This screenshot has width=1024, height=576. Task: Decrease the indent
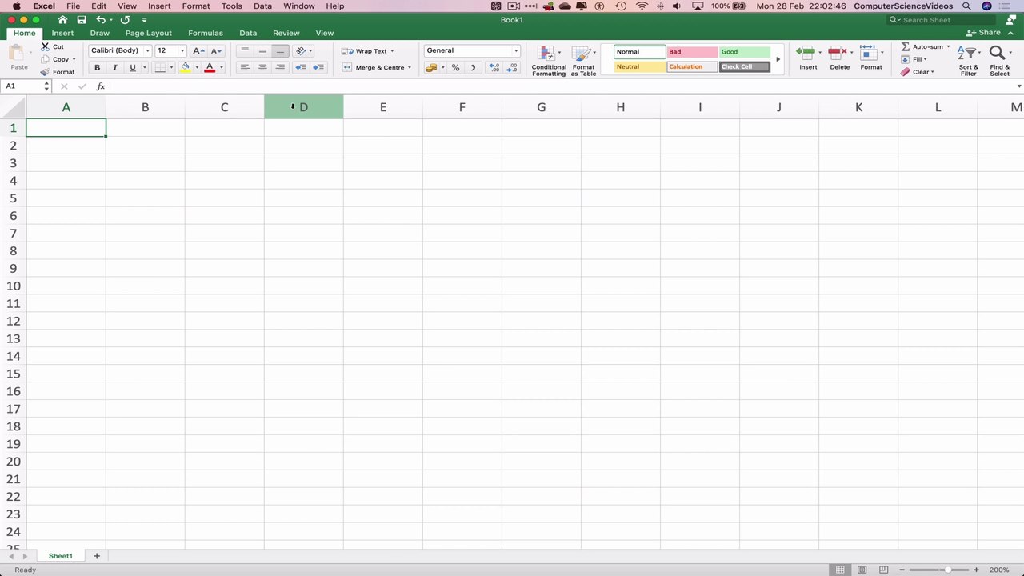(301, 68)
